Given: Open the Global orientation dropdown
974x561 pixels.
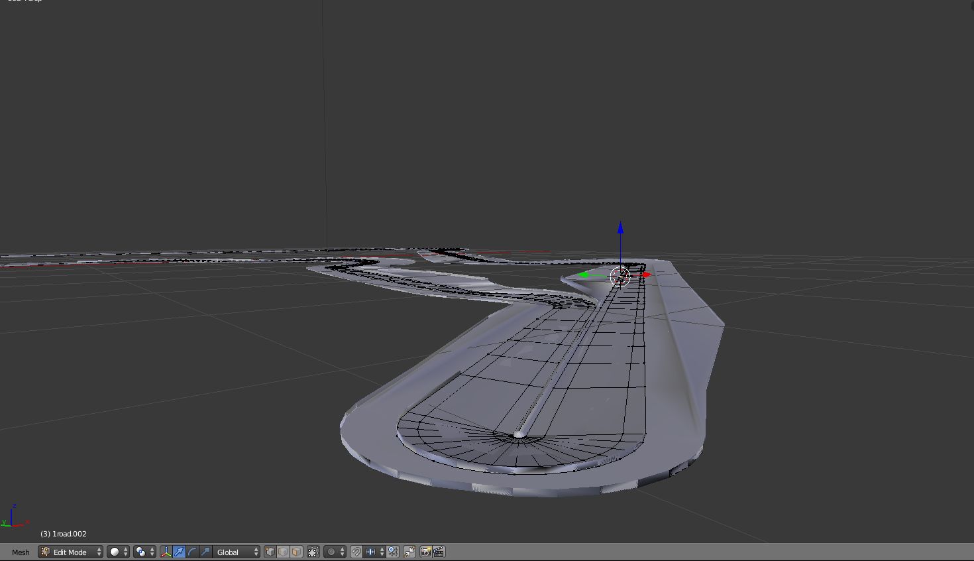Looking at the screenshot, I should click(x=237, y=552).
